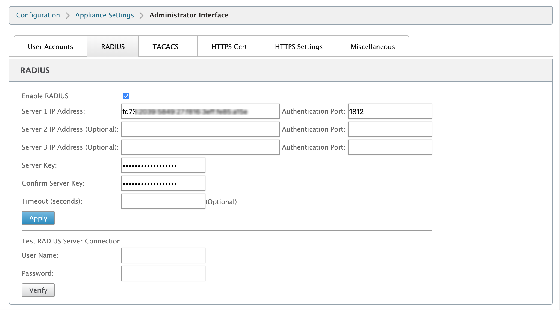Viewport: 560px width, 310px height.
Task: Focus the Server 1 IP Address field
Action: click(201, 111)
